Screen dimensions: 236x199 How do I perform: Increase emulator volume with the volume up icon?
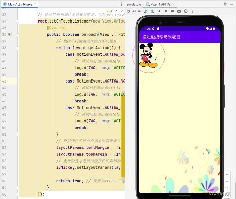(134, 11)
